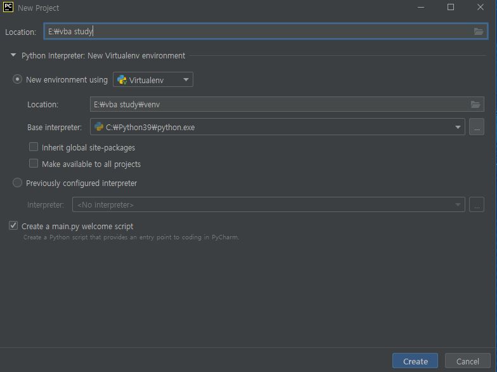Open the Virtualenv environment type dropdown

coord(153,80)
